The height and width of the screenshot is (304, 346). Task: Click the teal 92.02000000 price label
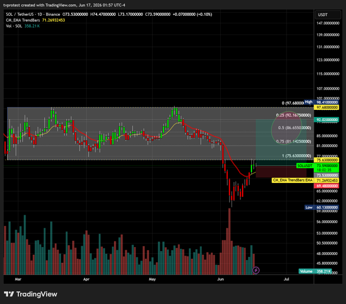[326, 119]
